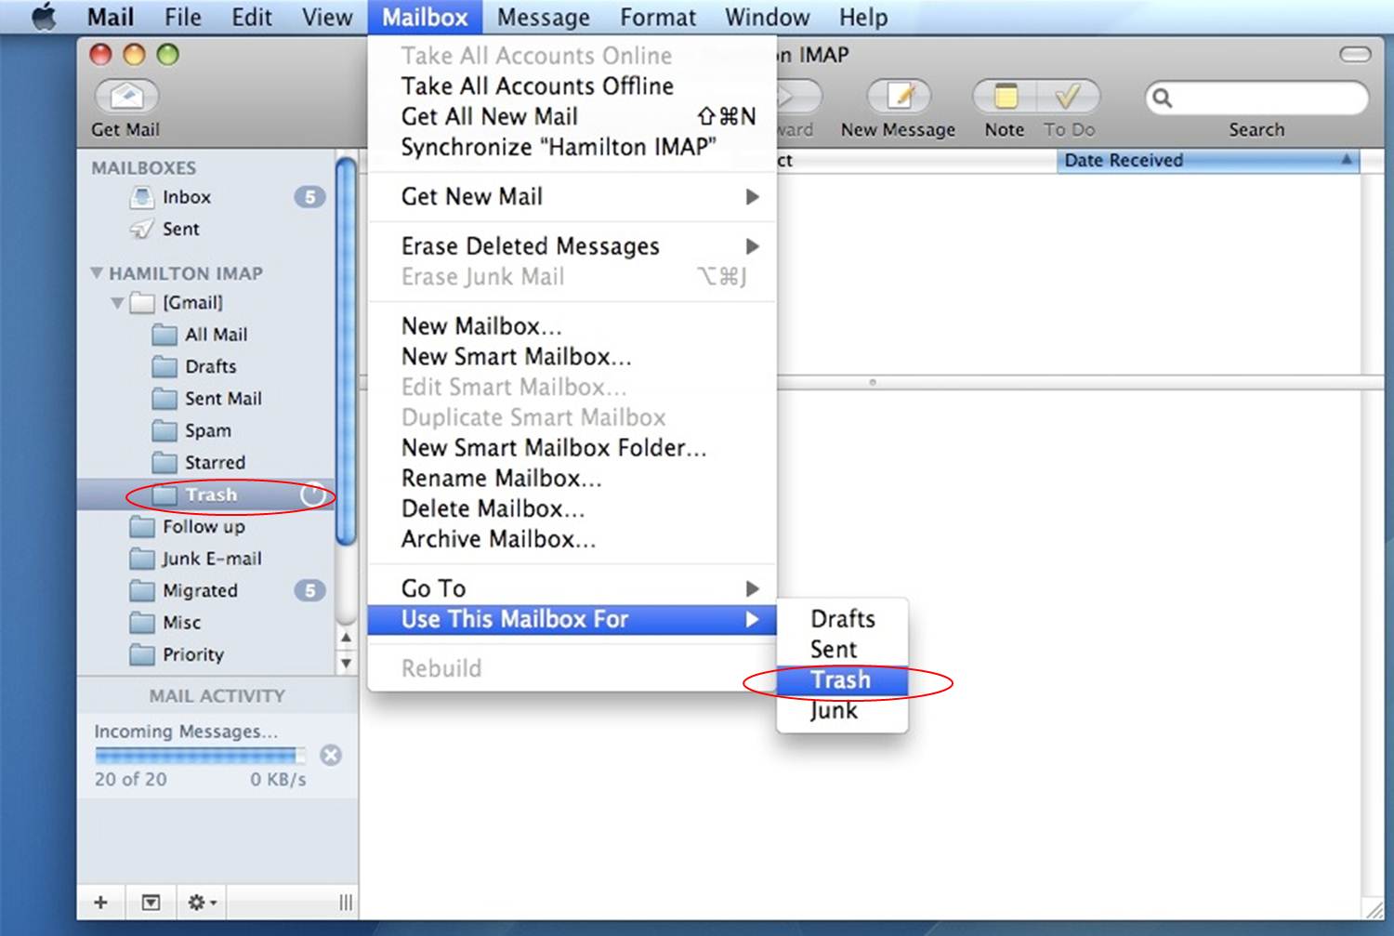Open the gear action menu
This screenshot has width=1394, height=936.
point(201,902)
